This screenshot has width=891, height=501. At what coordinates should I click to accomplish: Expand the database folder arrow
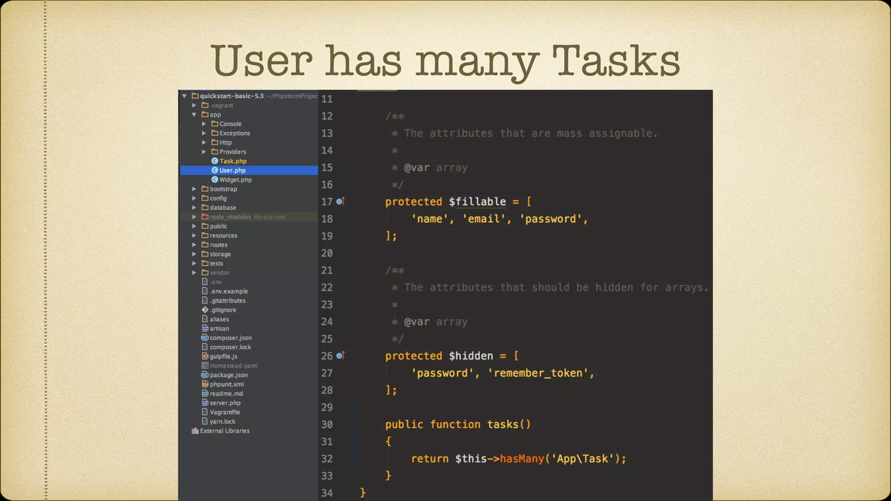(x=194, y=207)
